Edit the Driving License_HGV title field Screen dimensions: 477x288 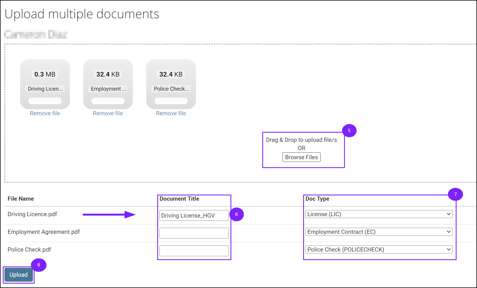point(194,216)
